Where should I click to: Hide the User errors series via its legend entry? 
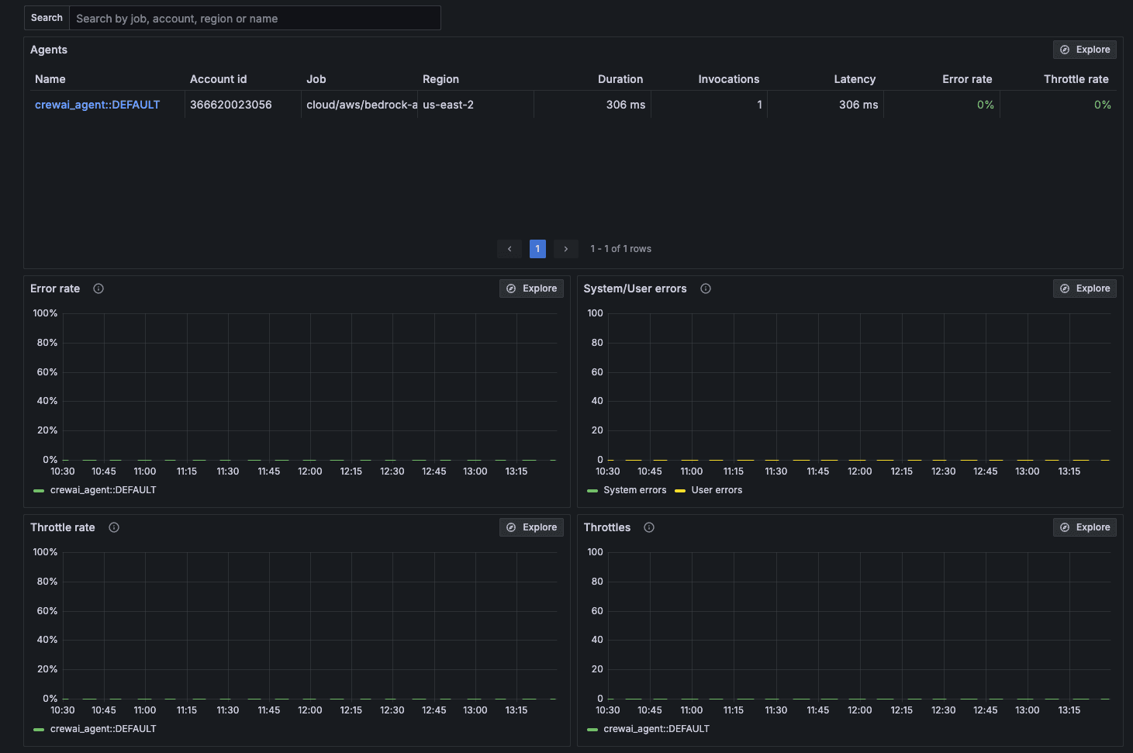pyautogui.click(x=715, y=489)
